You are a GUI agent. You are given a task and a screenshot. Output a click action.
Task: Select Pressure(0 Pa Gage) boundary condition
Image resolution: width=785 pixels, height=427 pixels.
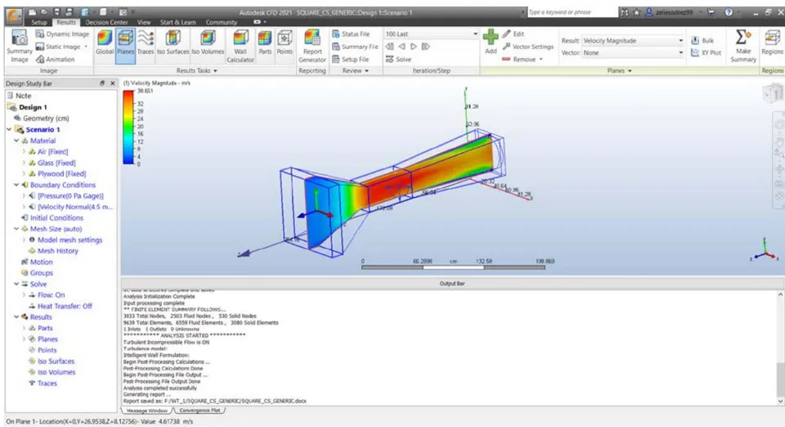[x=70, y=196]
